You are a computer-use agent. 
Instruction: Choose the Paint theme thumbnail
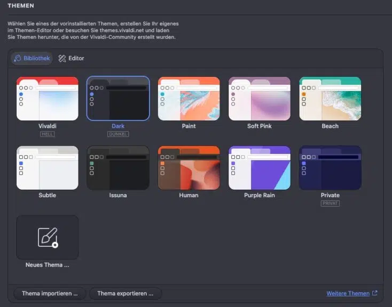[x=189, y=99]
